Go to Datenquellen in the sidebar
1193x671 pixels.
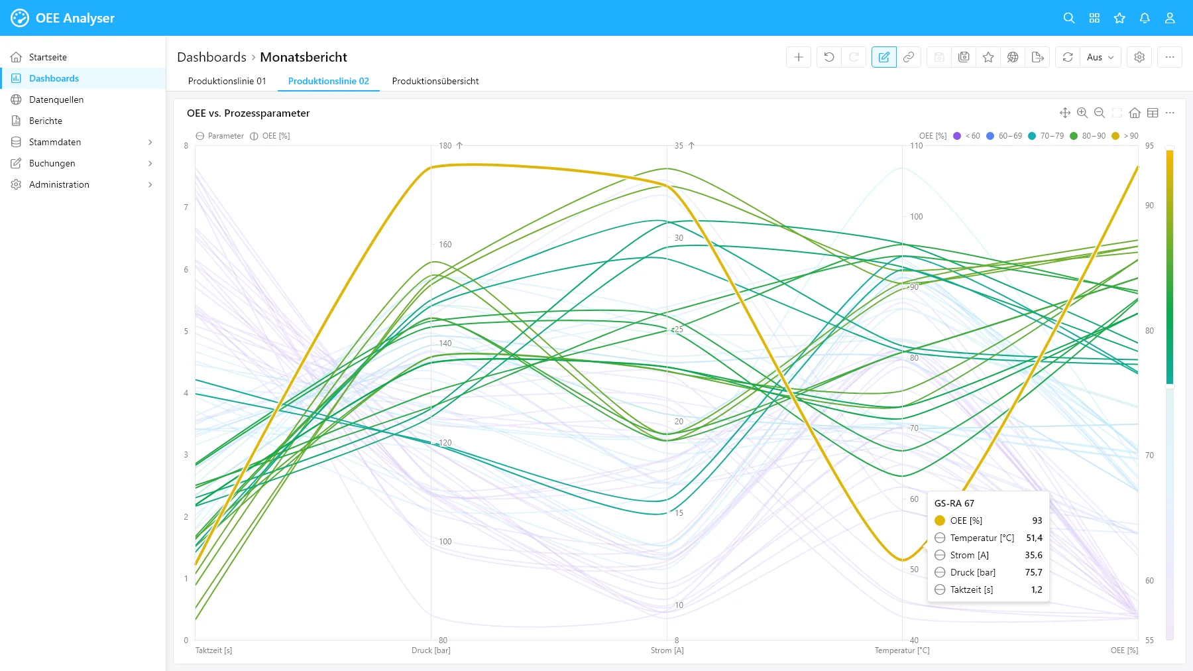[56, 99]
